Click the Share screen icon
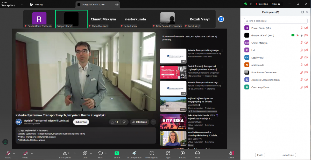This screenshot has width=311, height=160. [117, 153]
